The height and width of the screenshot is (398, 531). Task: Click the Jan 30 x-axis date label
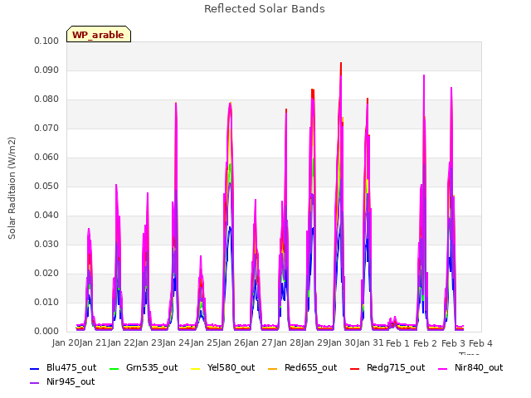pos(342,343)
